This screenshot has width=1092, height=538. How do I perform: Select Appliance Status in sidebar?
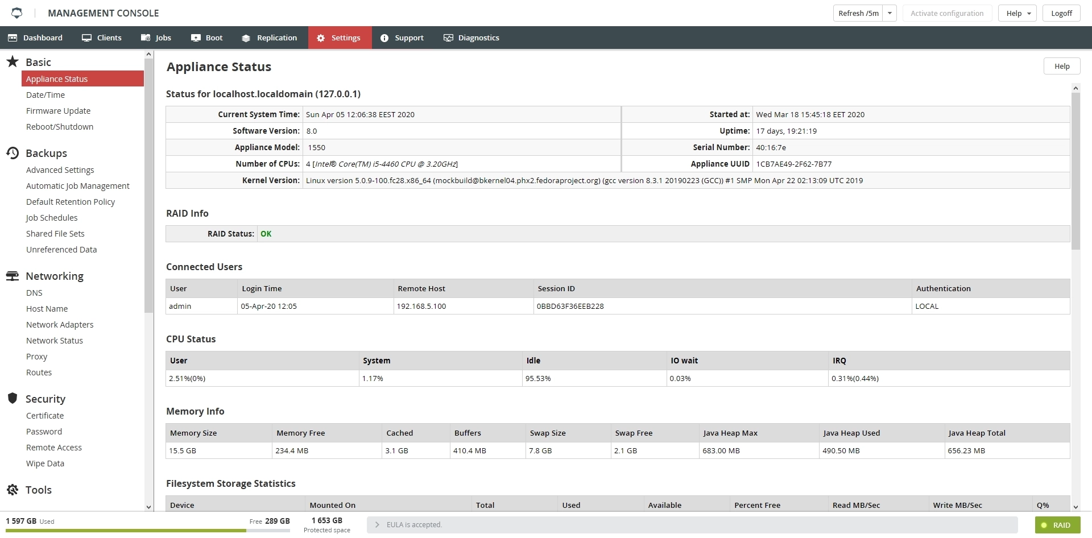[82, 78]
